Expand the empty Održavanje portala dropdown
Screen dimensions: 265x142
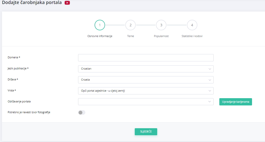click(x=146, y=102)
